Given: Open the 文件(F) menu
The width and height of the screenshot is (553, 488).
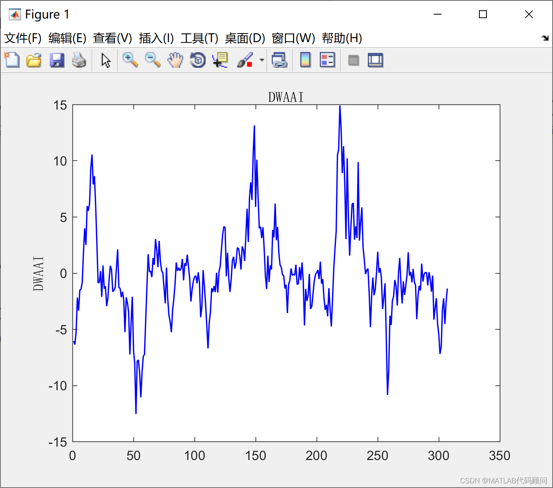Looking at the screenshot, I should tap(22, 38).
